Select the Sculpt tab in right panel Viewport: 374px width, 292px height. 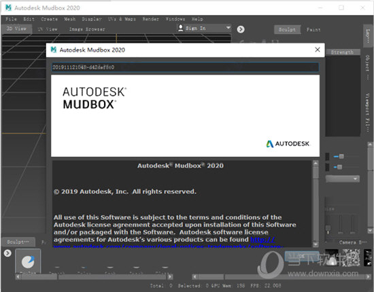(287, 29)
